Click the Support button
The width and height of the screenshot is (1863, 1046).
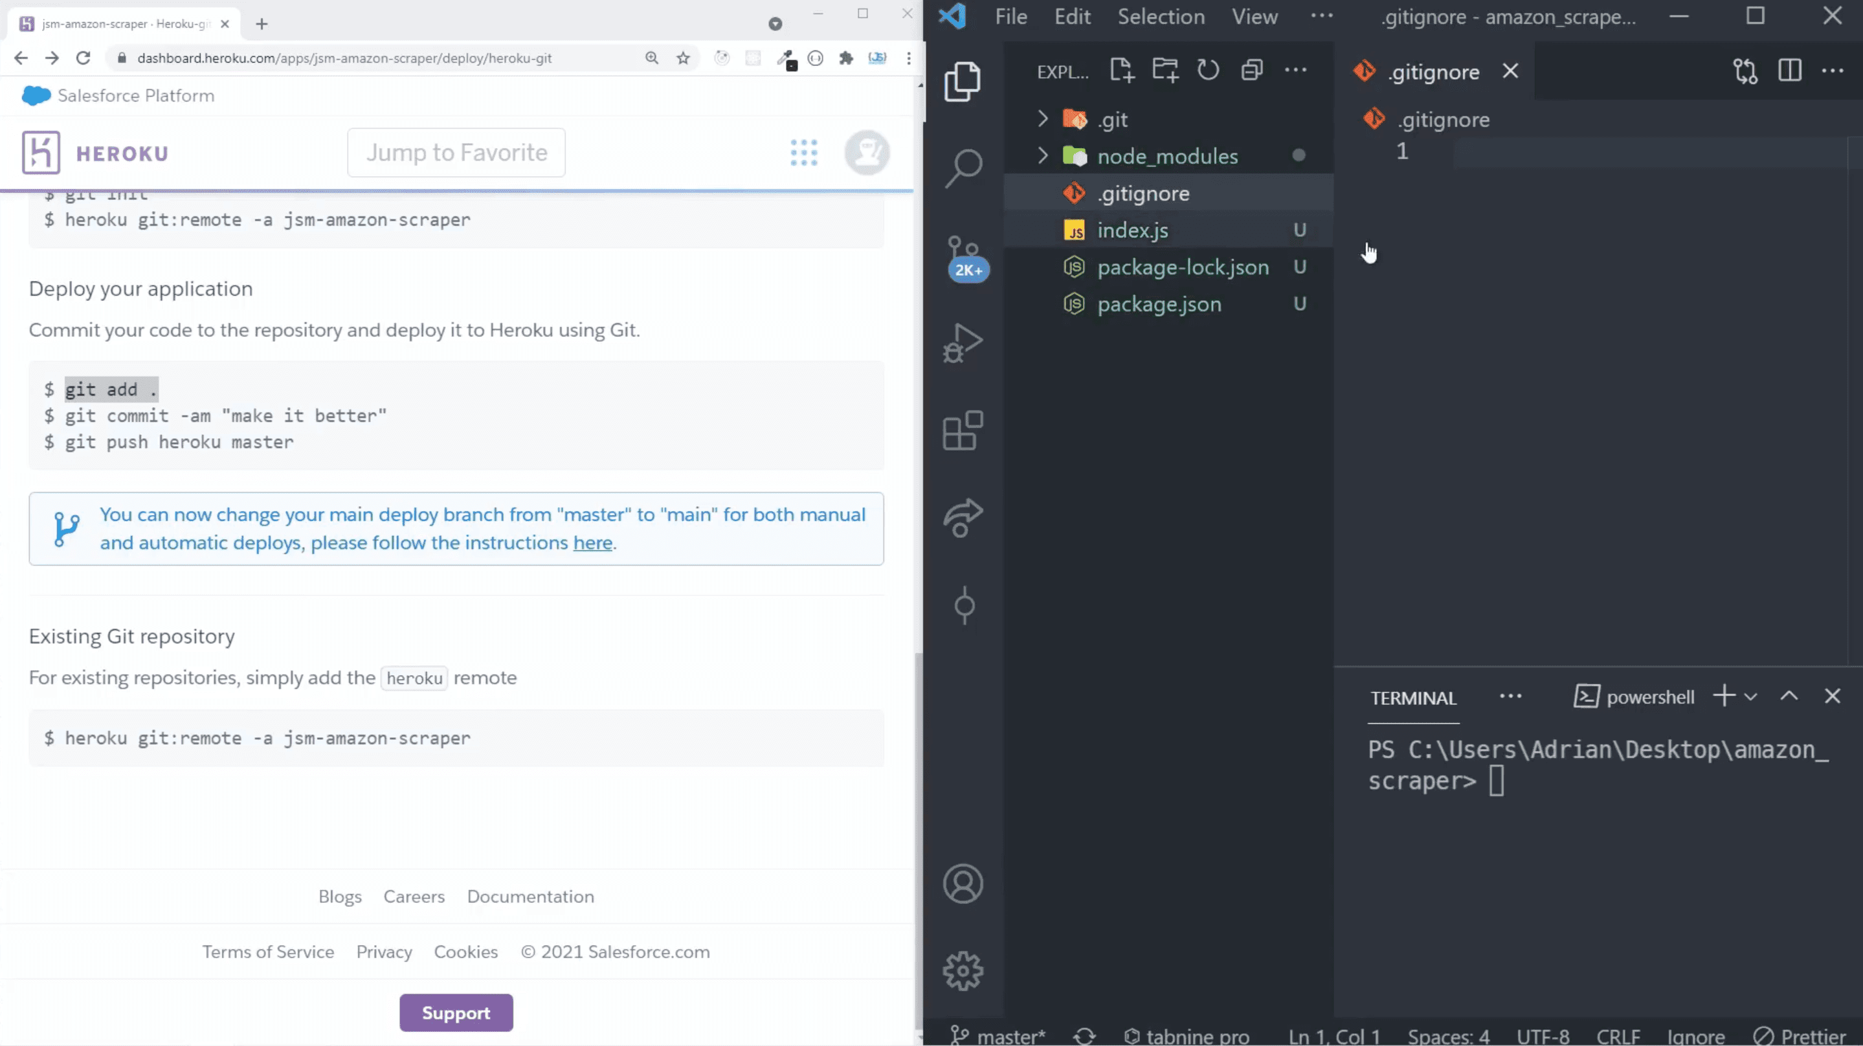(x=456, y=1012)
